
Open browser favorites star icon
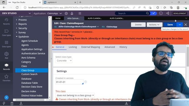click(x=165, y=7)
